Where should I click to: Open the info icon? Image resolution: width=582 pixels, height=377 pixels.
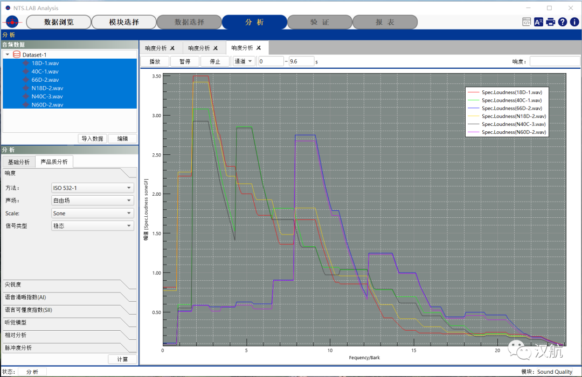pos(574,22)
